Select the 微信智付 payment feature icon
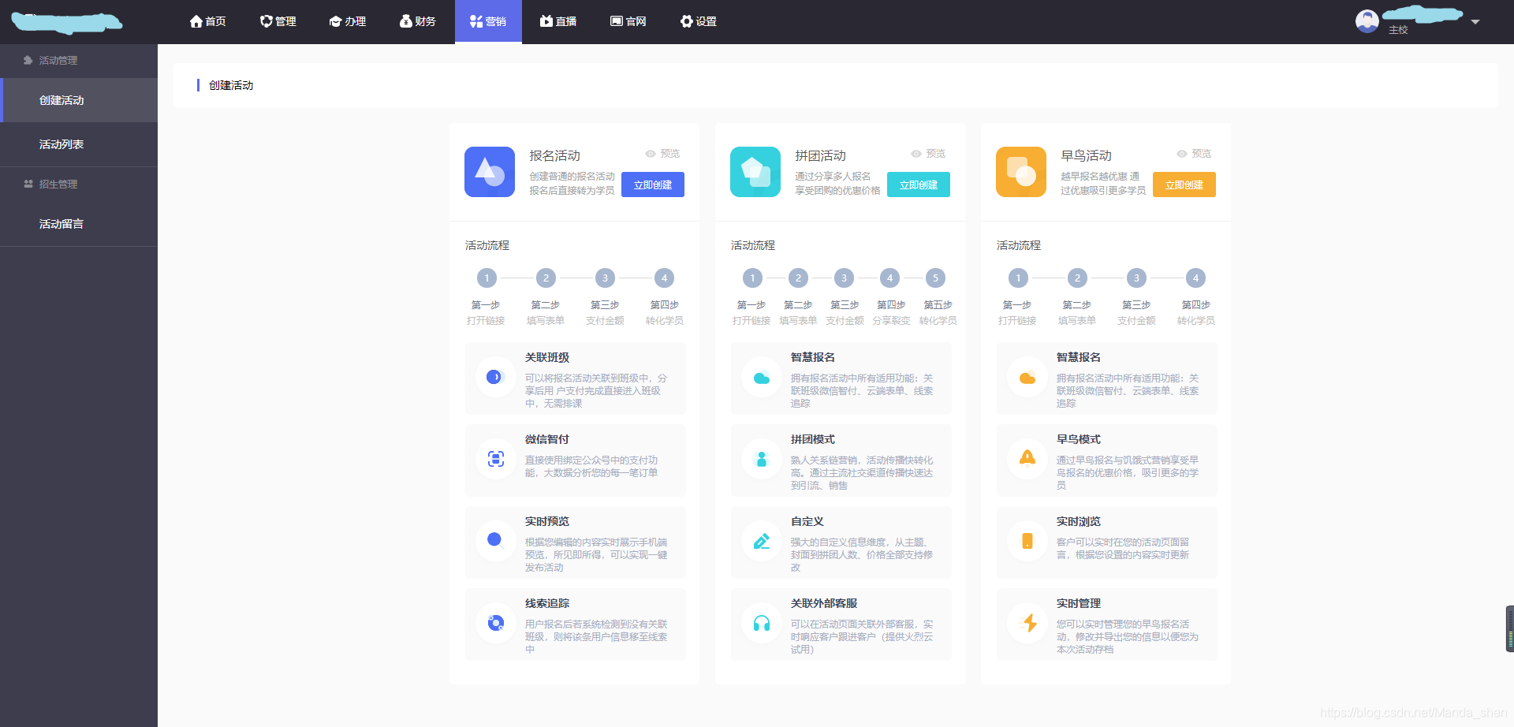The image size is (1514, 727). click(x=495, y=460)
